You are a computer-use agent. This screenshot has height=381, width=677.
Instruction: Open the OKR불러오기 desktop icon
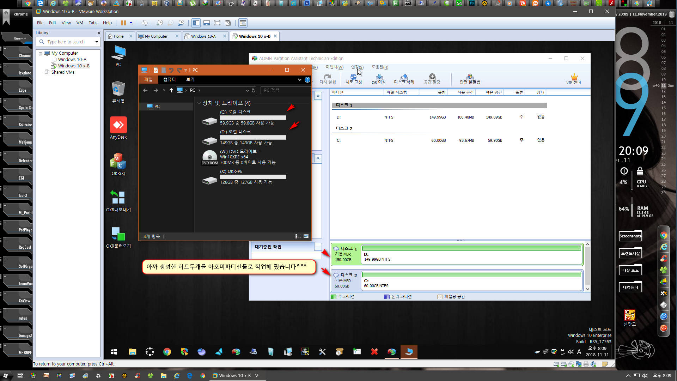[118, 237]
